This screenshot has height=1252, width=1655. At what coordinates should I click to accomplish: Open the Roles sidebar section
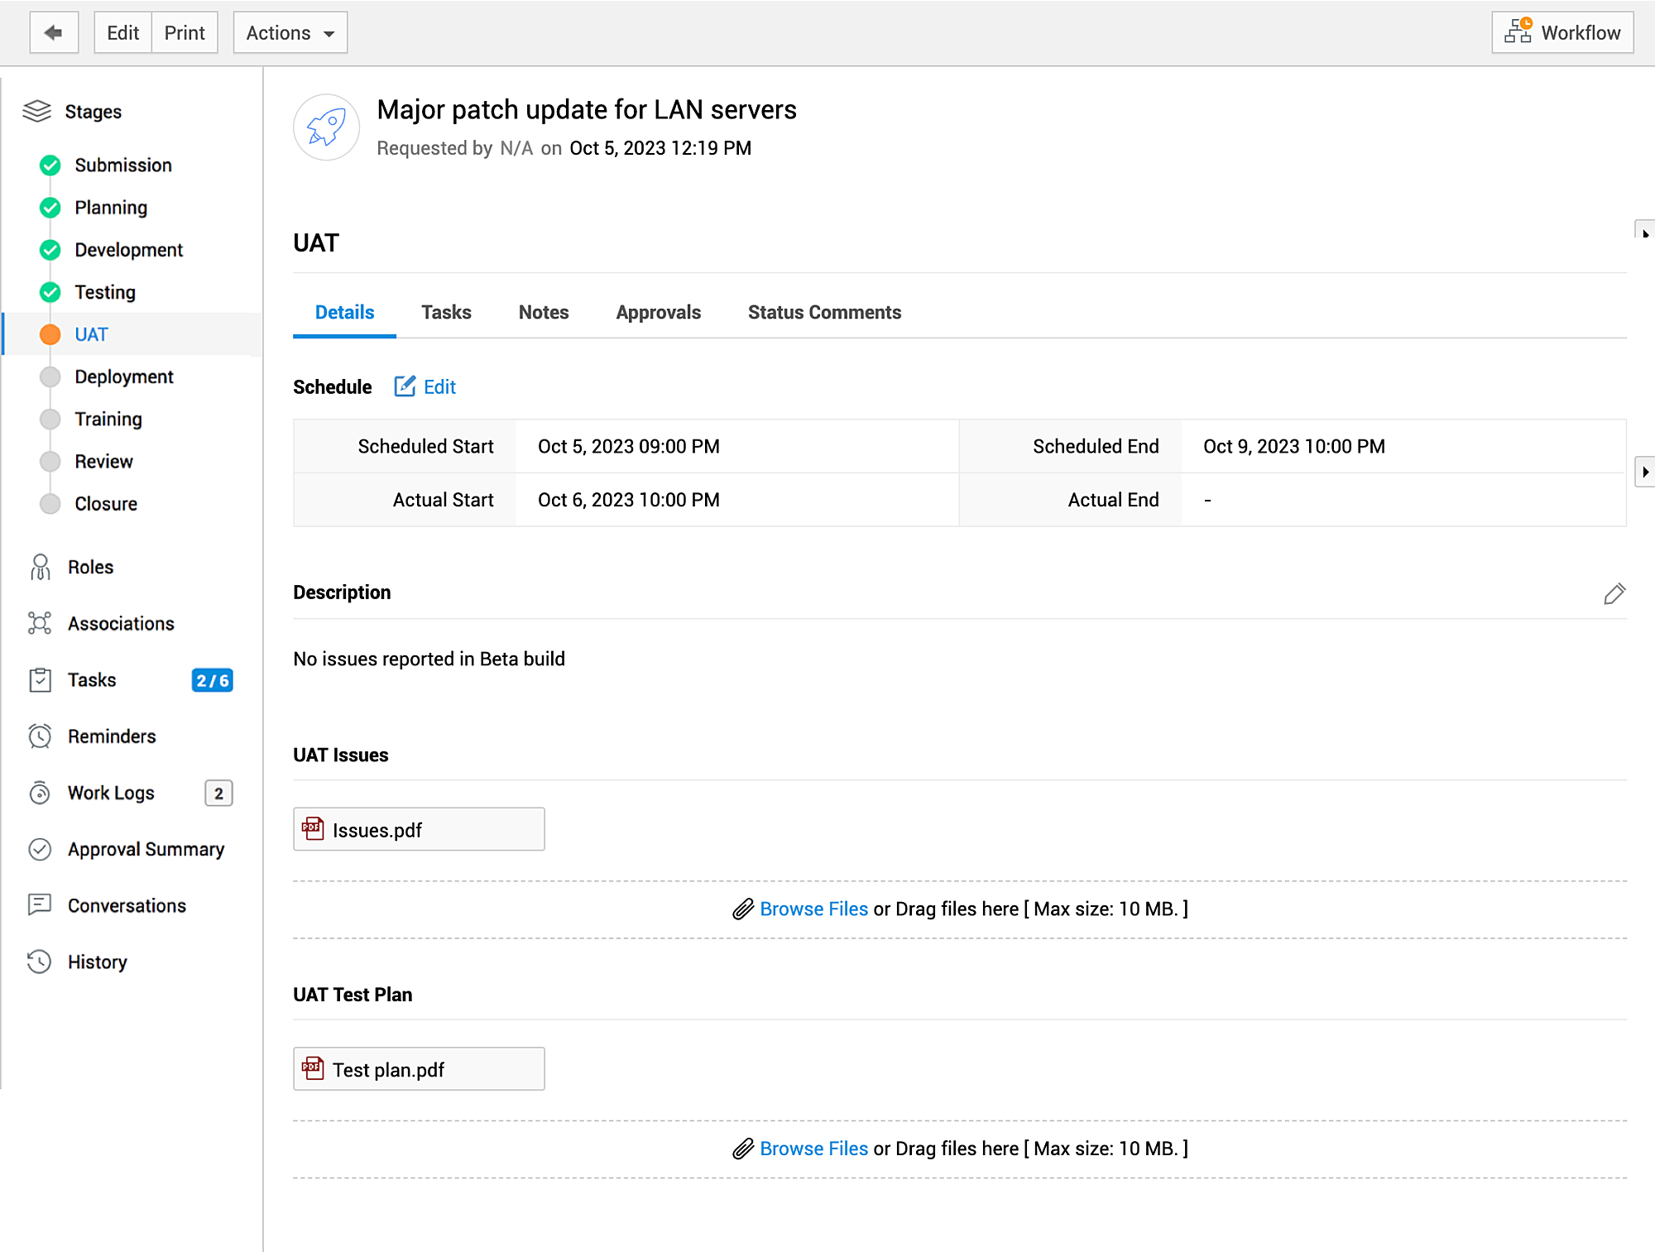tap(90, 567)
